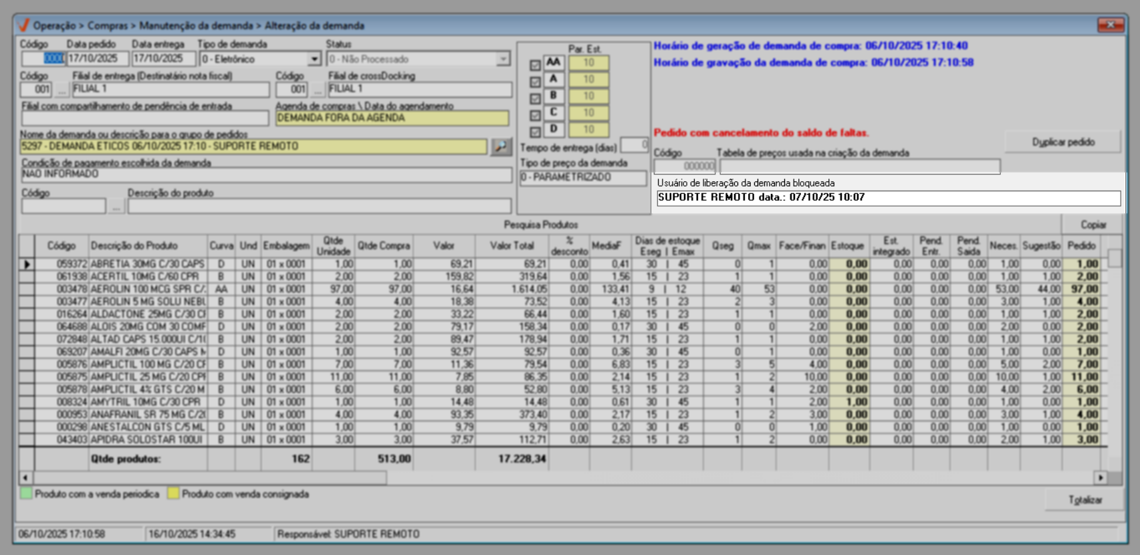Open product code lookup ellipsis button
The width and height of the screenshot is (1140, 555).
(116, 207)
